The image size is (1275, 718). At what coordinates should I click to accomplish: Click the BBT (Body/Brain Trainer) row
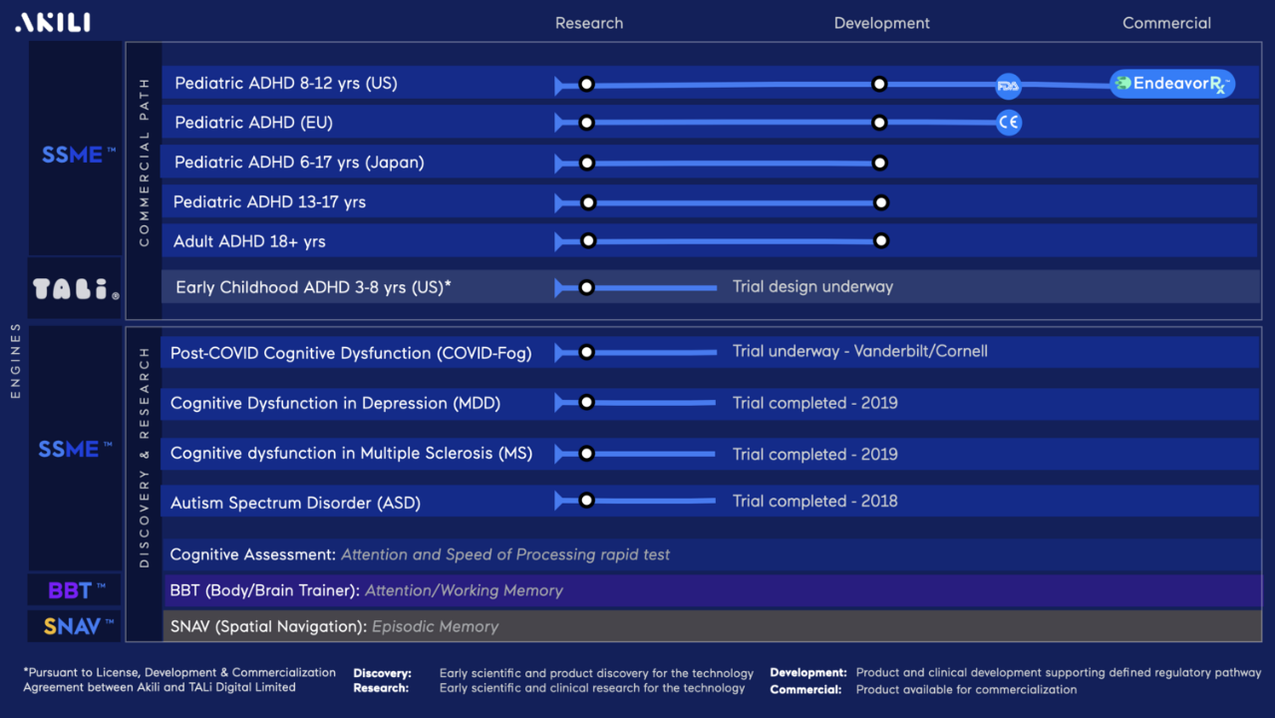tap(366, 590)
